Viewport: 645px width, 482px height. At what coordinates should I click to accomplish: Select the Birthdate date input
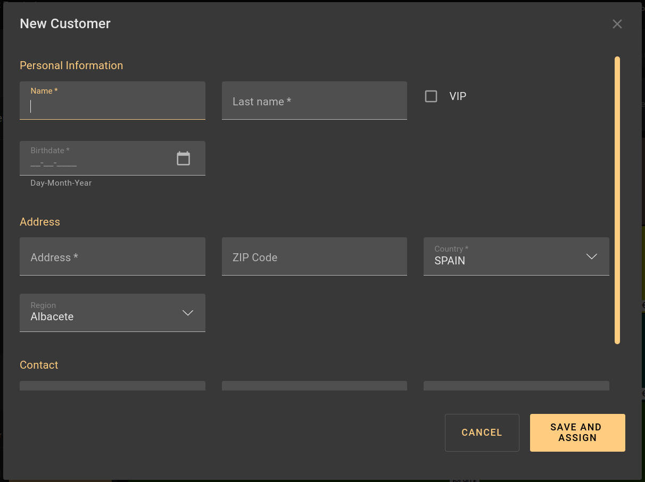point(96,163)
